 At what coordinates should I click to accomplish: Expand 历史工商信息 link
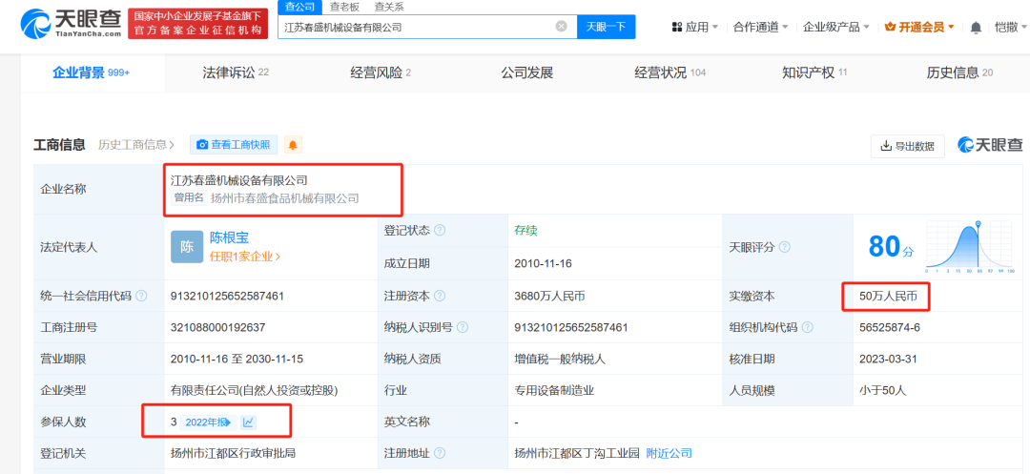click(136, 144)
